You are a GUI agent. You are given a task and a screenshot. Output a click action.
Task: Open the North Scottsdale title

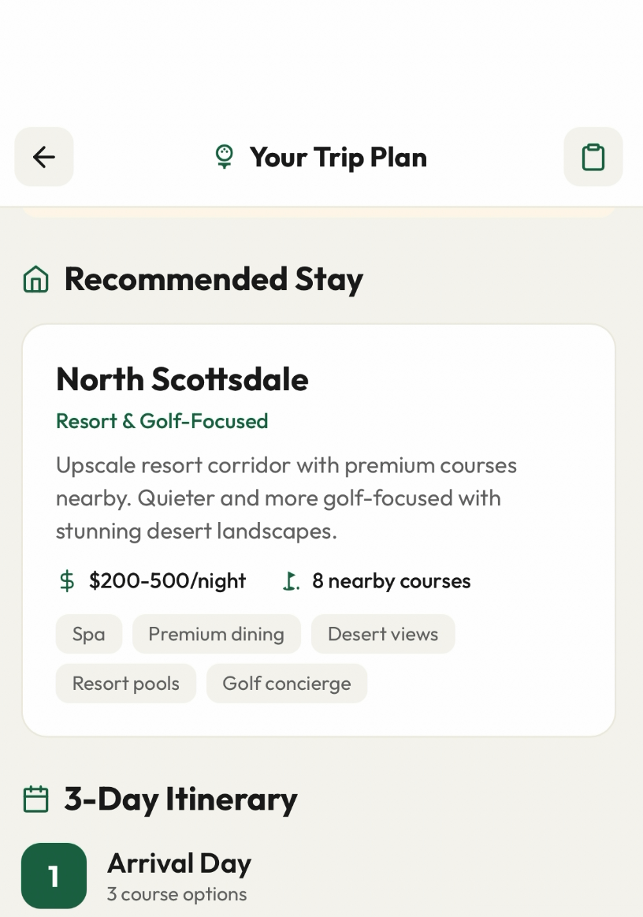pyautogui.click(x=182, y=379)
